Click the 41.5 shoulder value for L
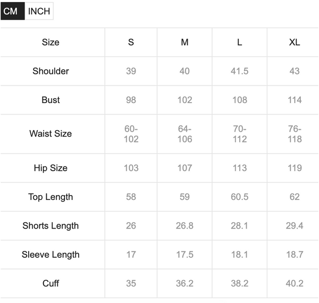The width and height of the screenshot is (319, 303). (240, 71)
